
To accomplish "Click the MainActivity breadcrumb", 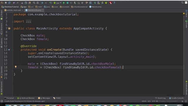I will (x=95, y=7).
